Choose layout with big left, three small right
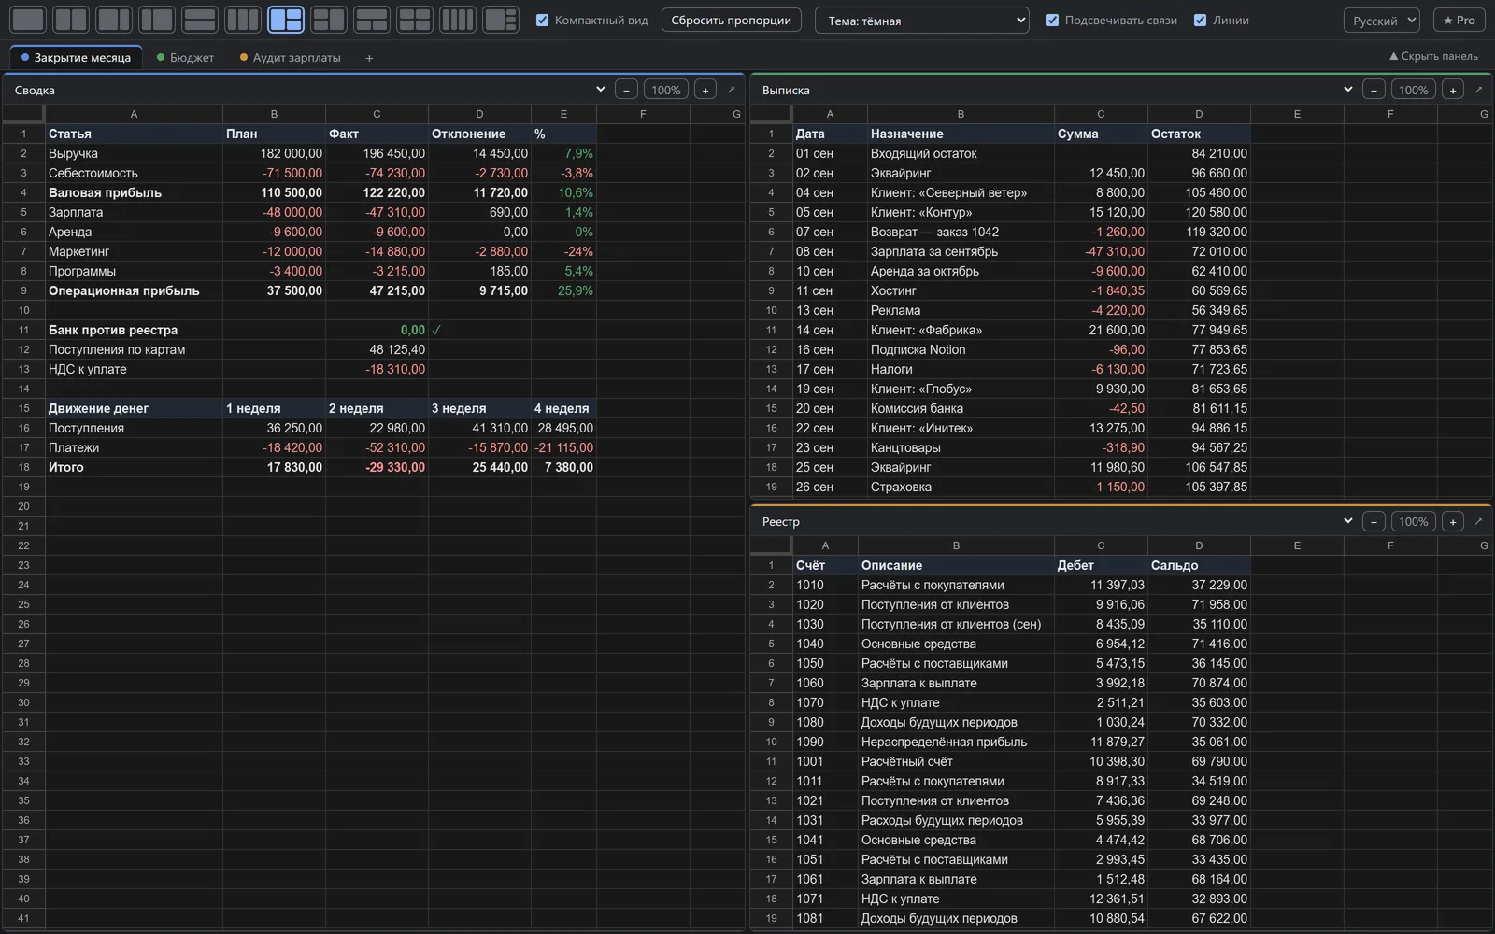Image resolution: width=1495 pixels, height=934 pixels. pos(501,20)
